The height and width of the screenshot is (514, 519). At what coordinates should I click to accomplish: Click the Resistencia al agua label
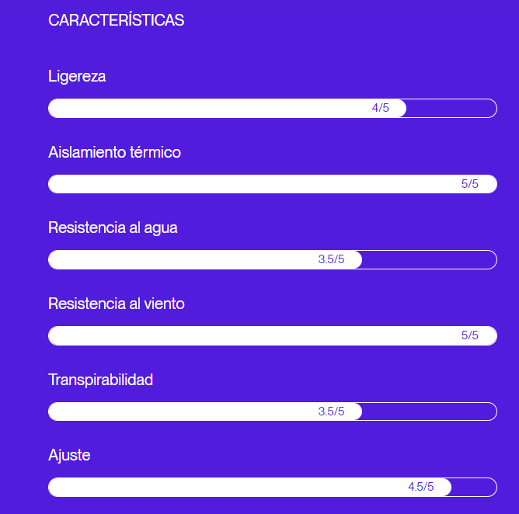[x=113, y=227]
